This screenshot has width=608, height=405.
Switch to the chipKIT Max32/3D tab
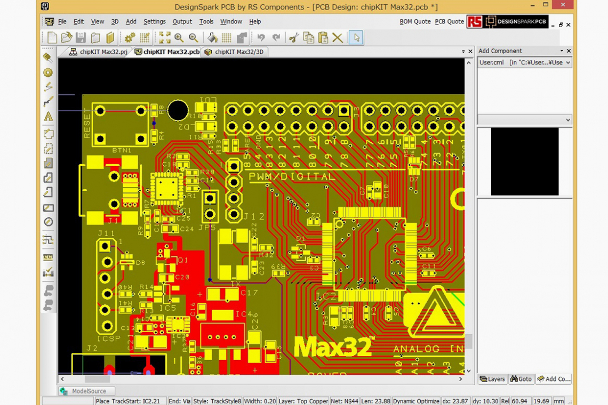[x=234, y=52]
